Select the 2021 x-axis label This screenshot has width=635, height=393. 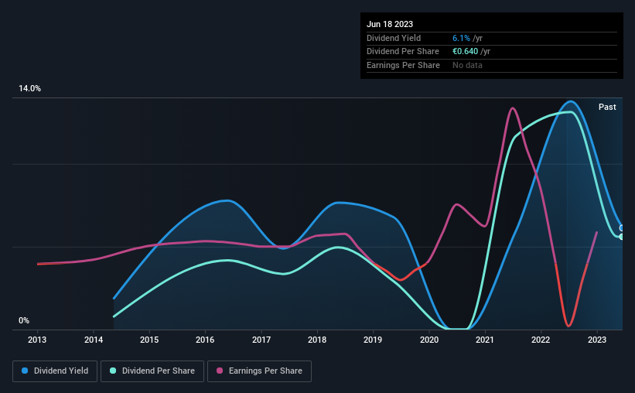(485, 340)
